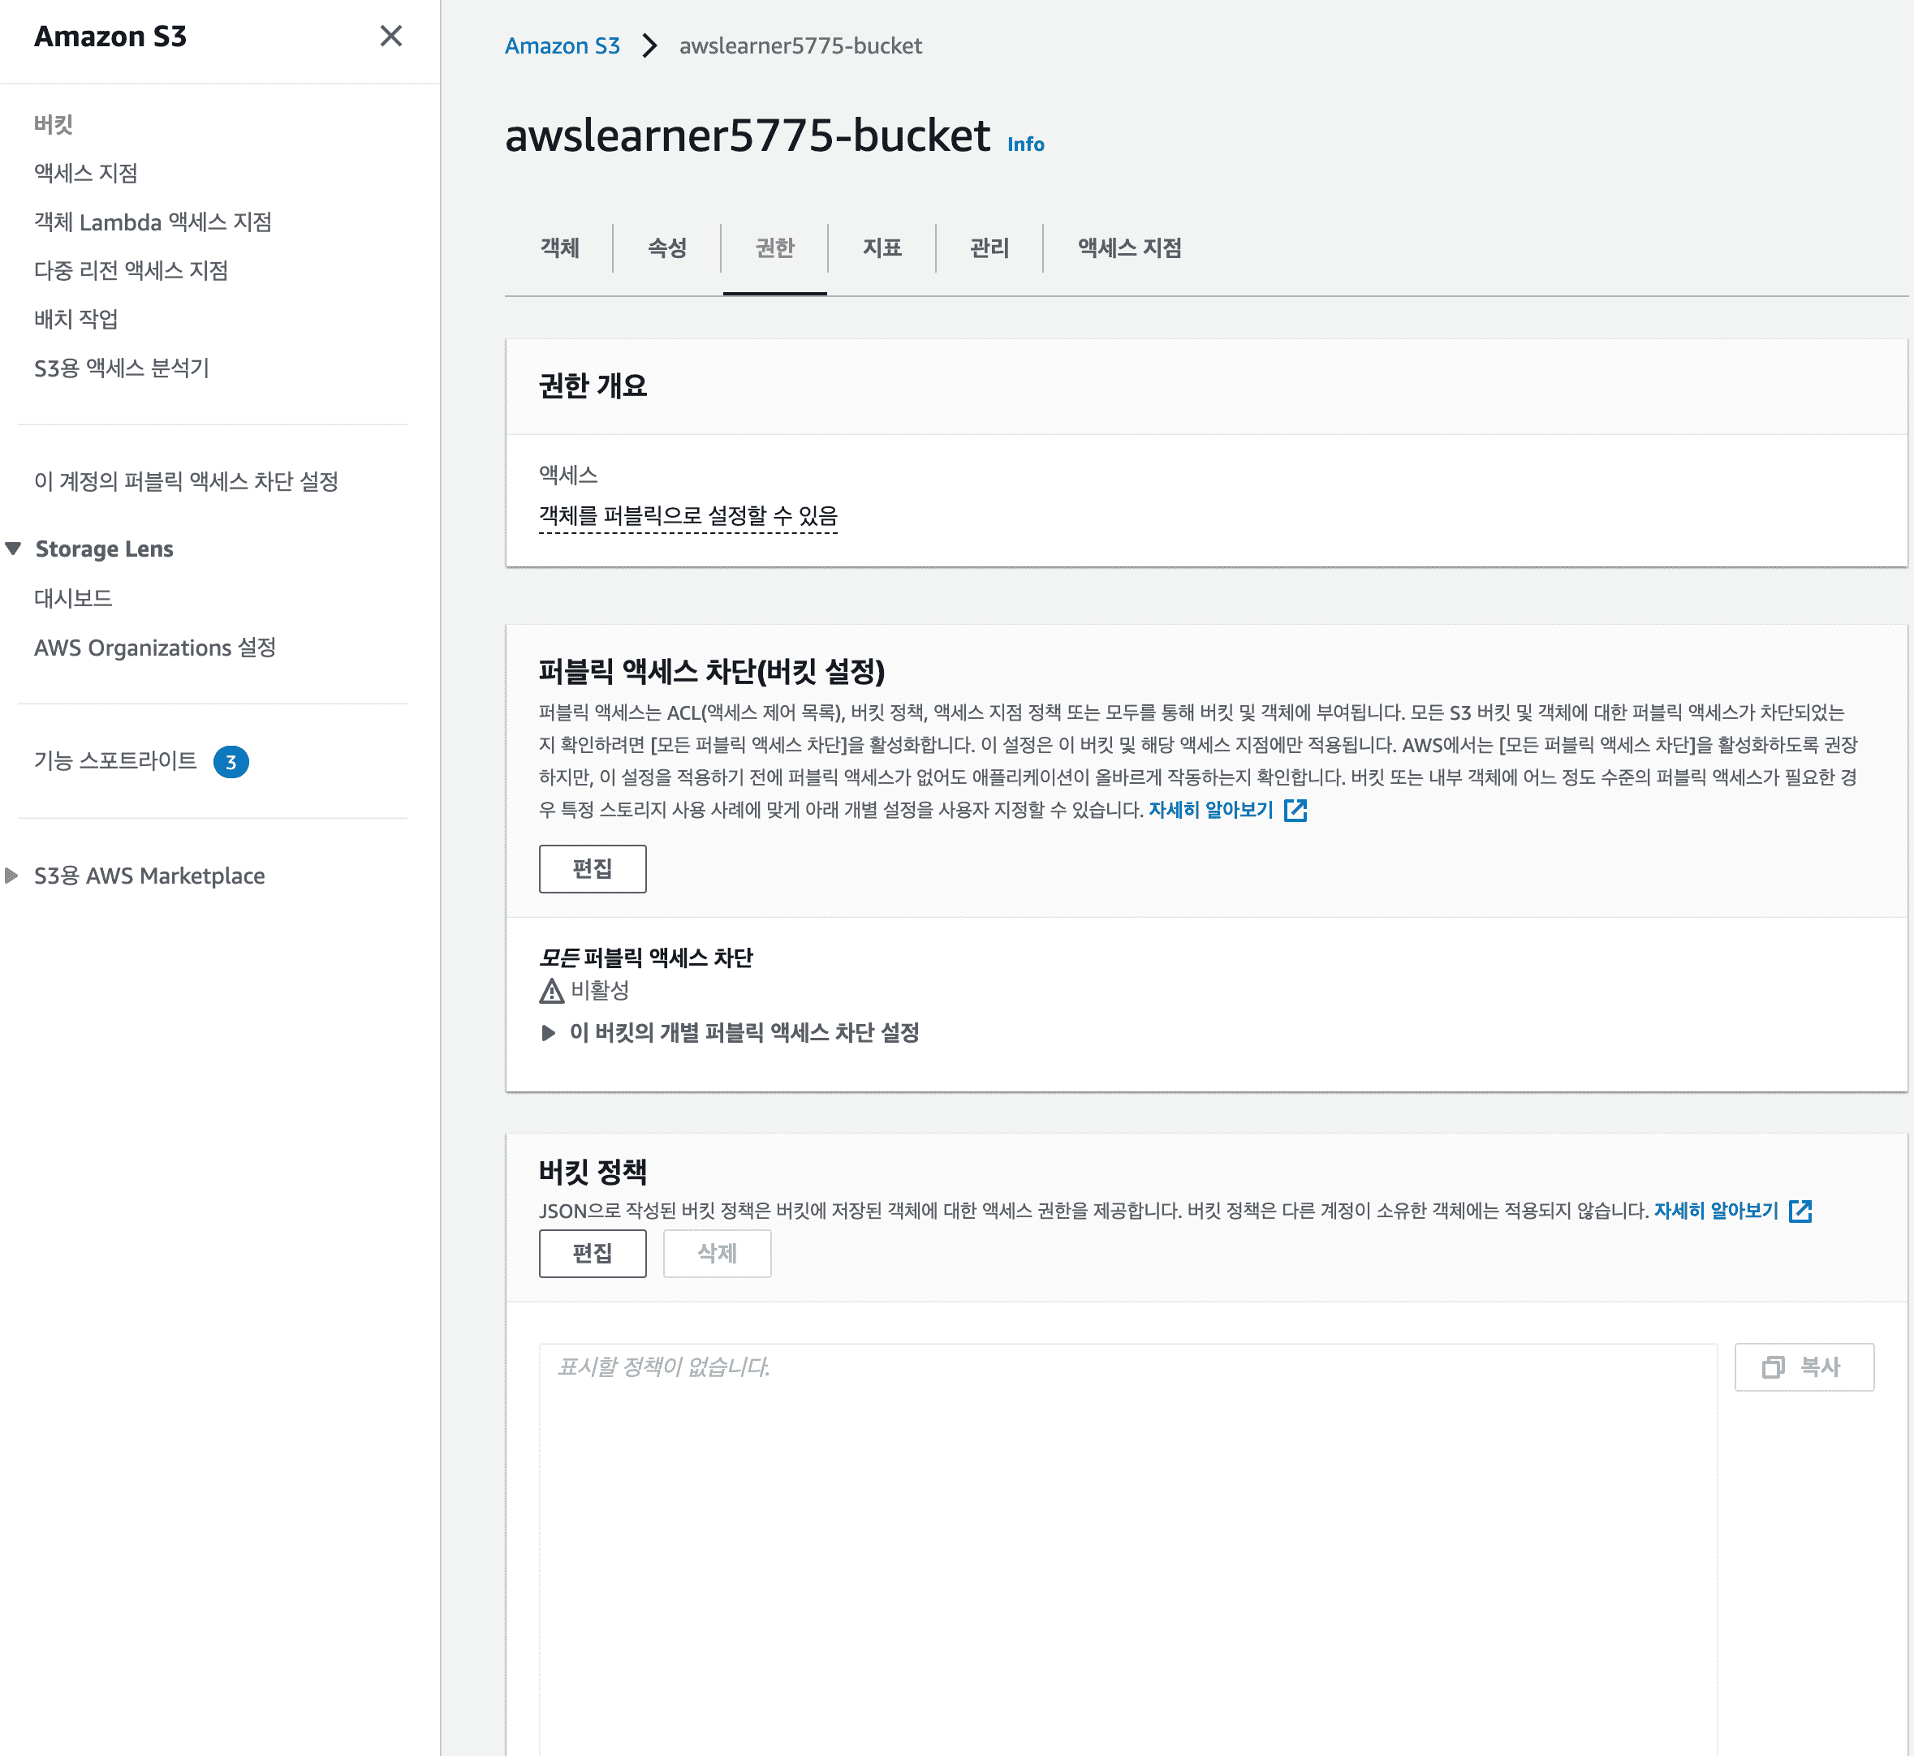Open 다중 리전 액세스 지점 in sidebar
1914x1756 pixels.
point(131,271)
